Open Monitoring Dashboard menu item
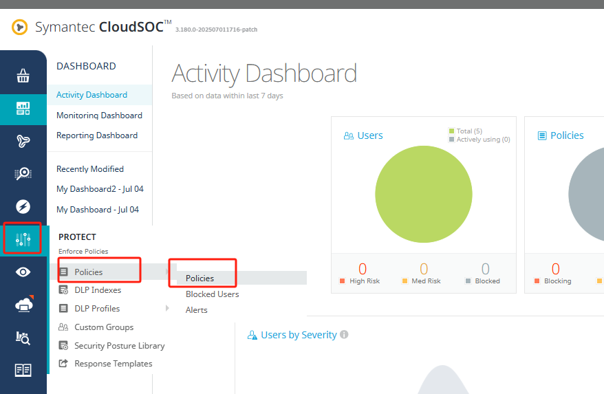Image resolution: width=604 pixels, height=394 pixels. click(x=99, y=115)
